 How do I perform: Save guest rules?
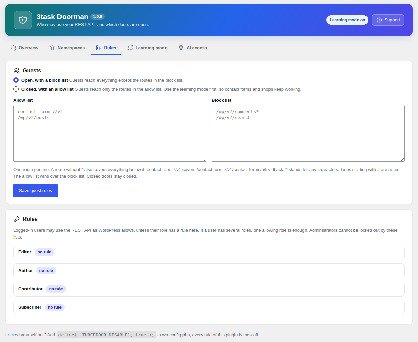(x=35, y=191)
